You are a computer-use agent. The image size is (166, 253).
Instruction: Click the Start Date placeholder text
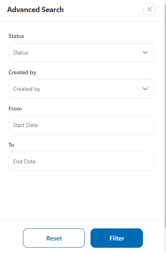coord(25,125)
